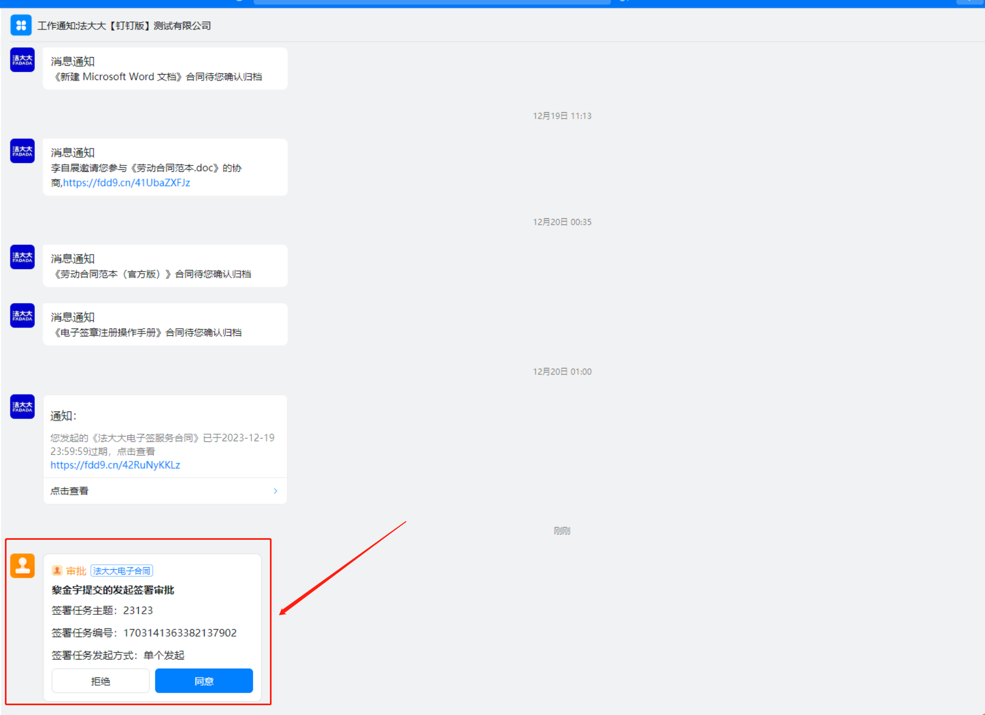Click task number 1703141363382137902

(x=180, y=633)
